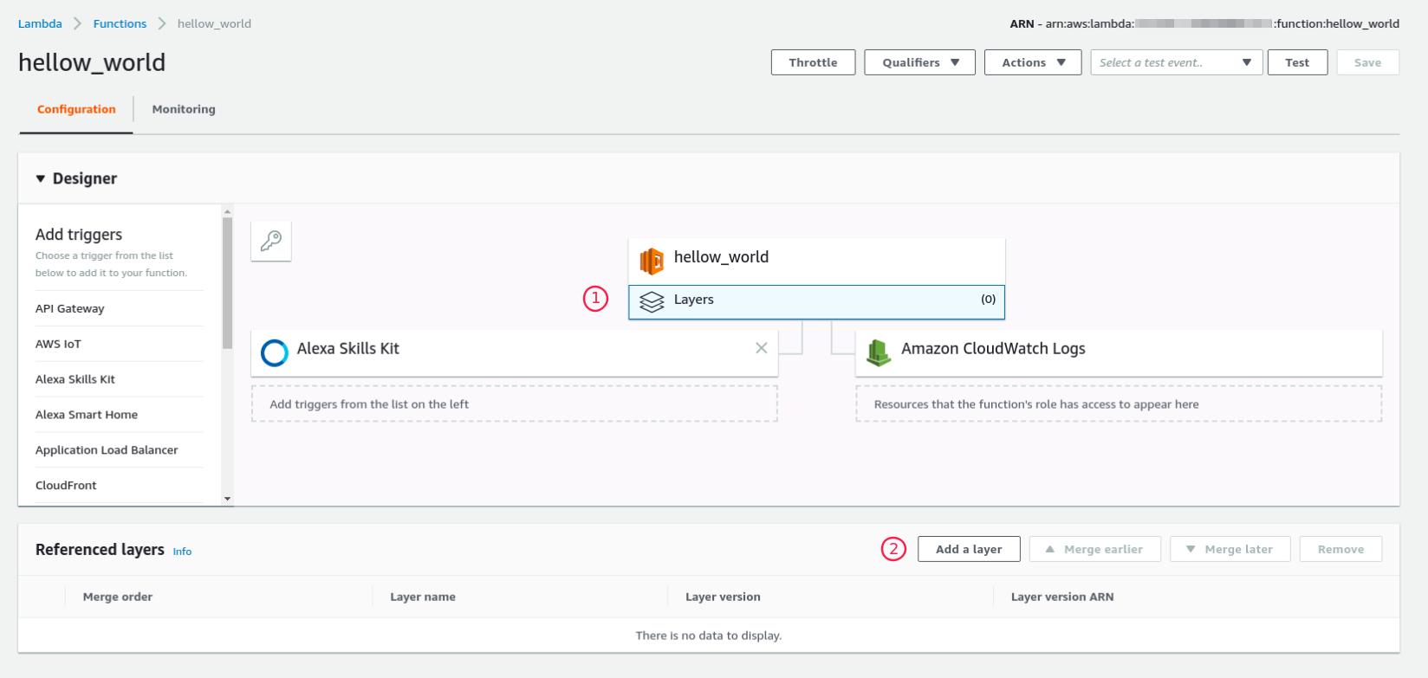Click the Alexa Skills Kit ring icon
The image size is (1428, 678).
point(275,352)
